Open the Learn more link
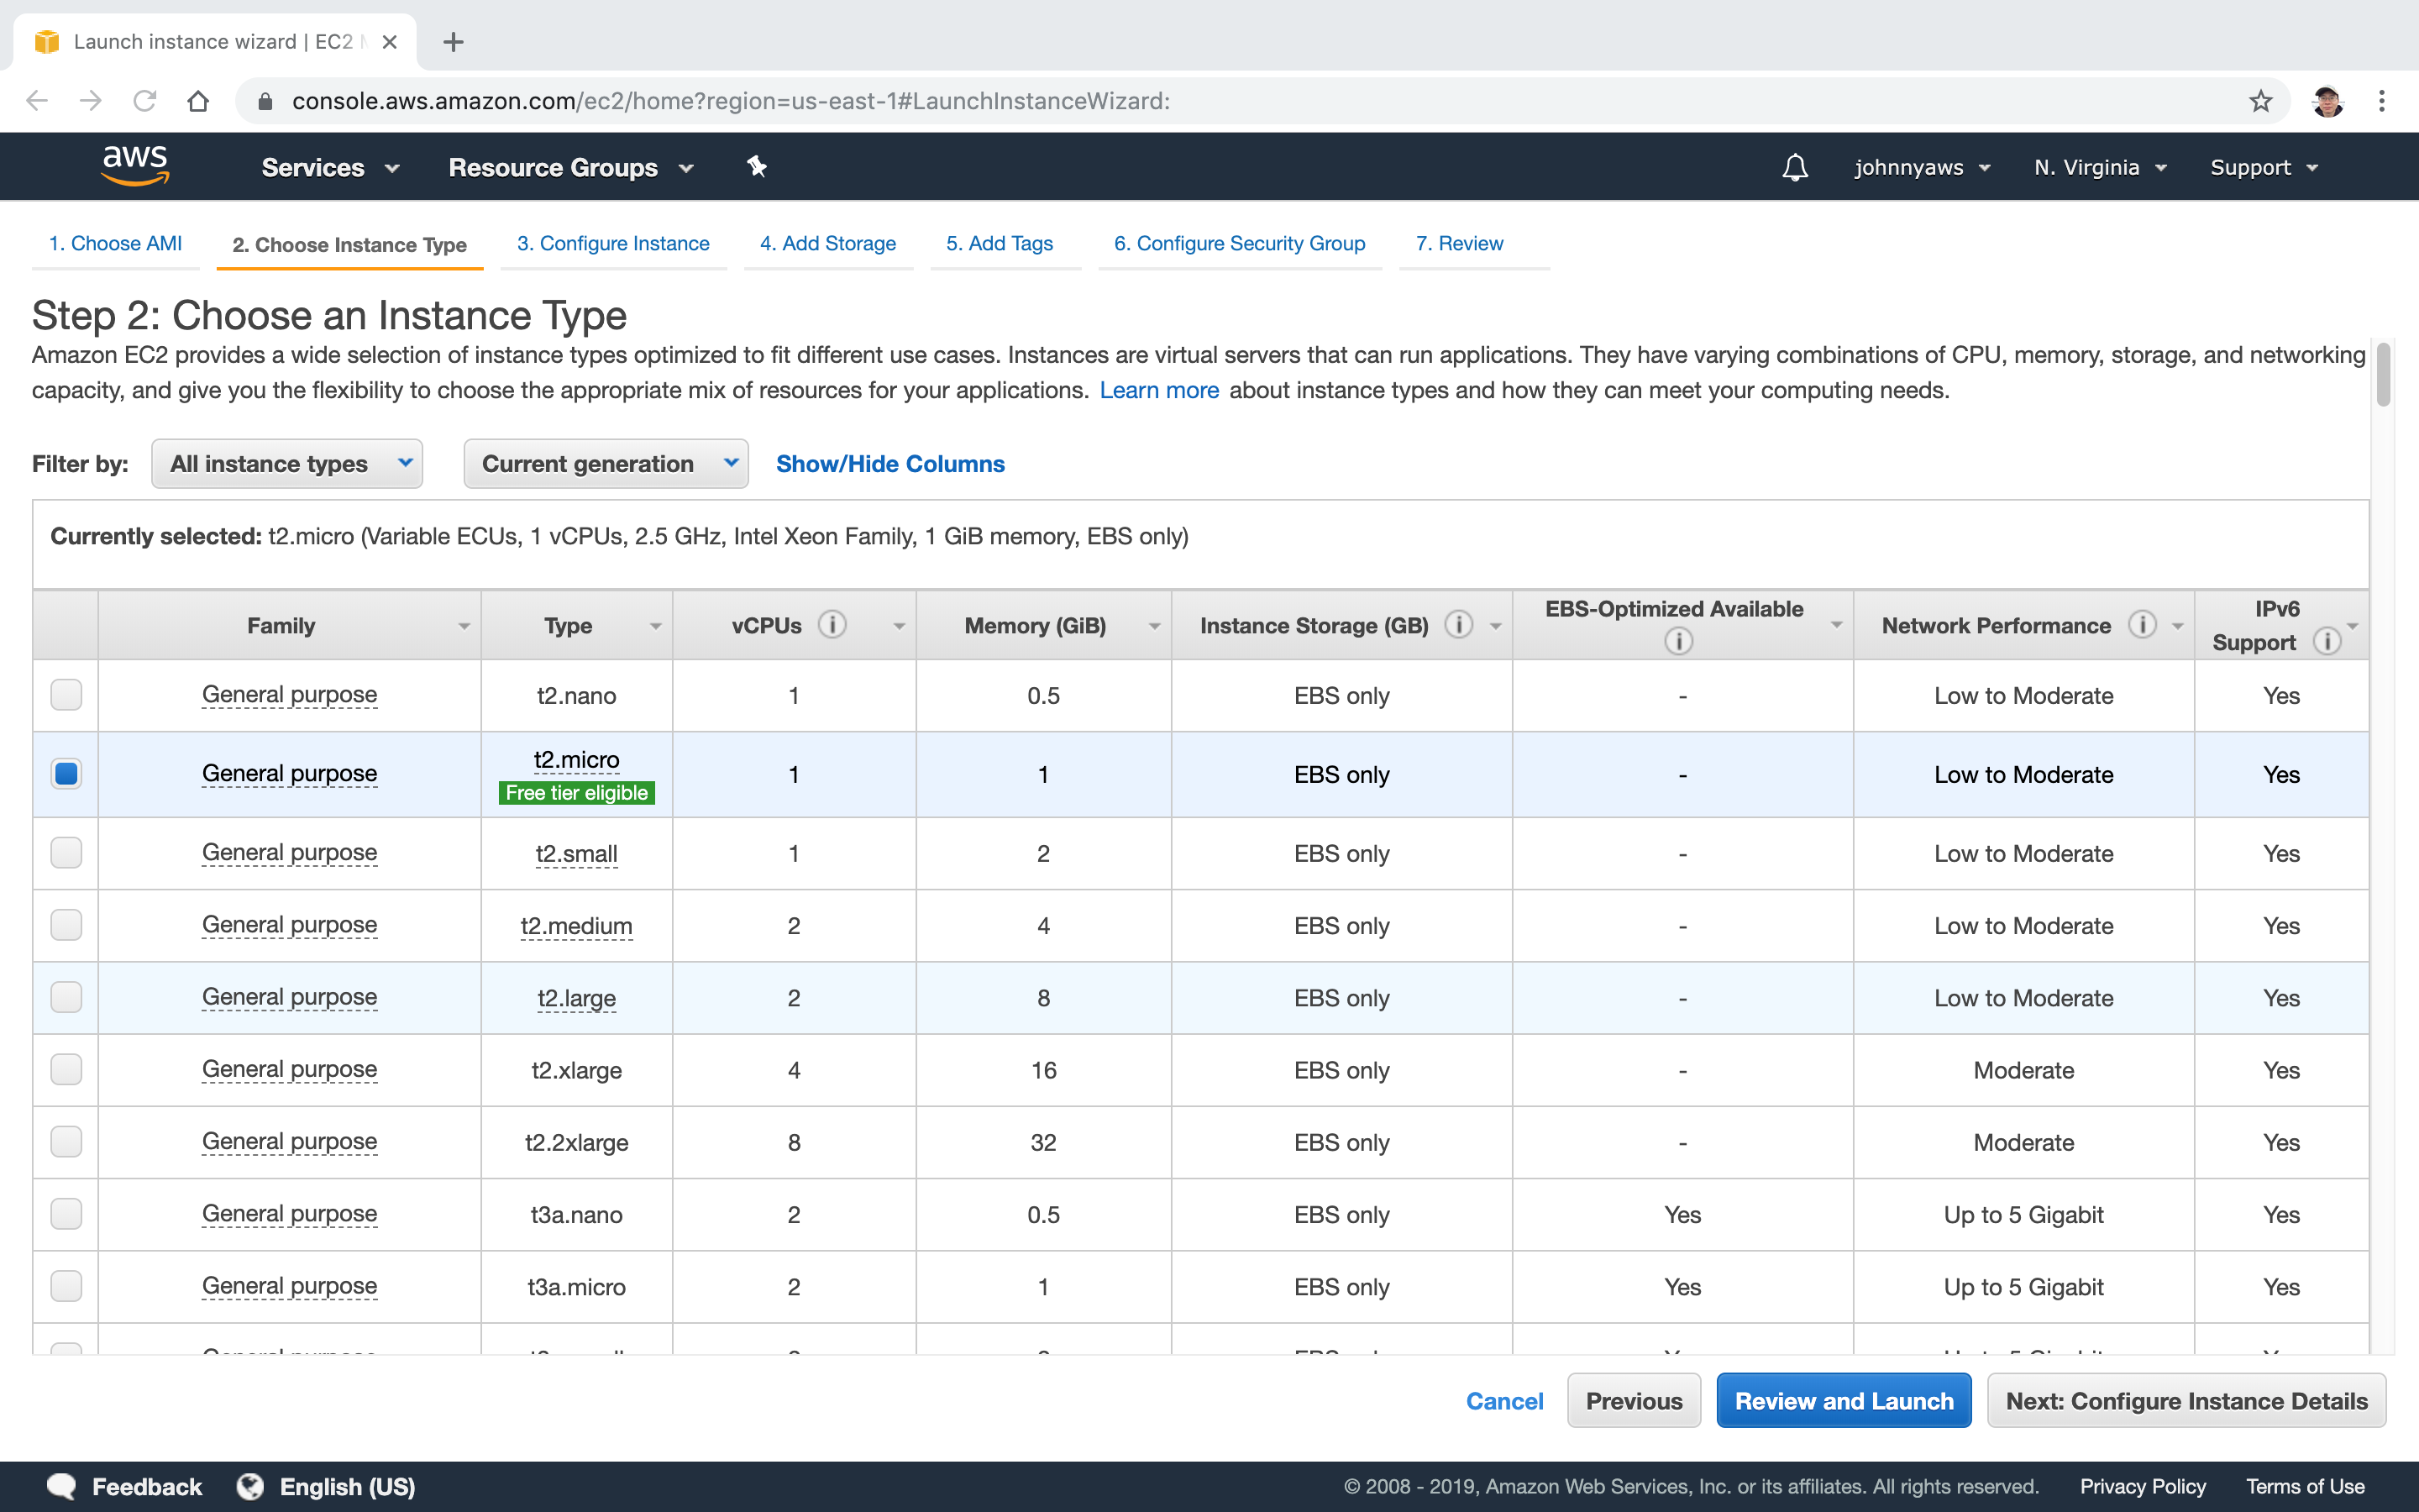Screen dimensions: 2419x1512 1159,390
